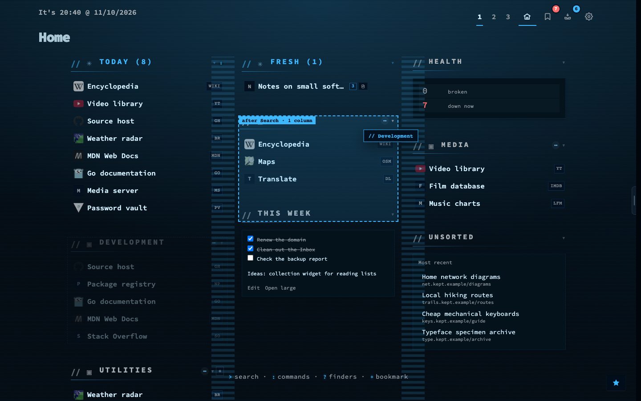The width and height of the screenshot is (641, 401).
Task: Open bookmarks icon with badge 7
Action: point(548,16)
